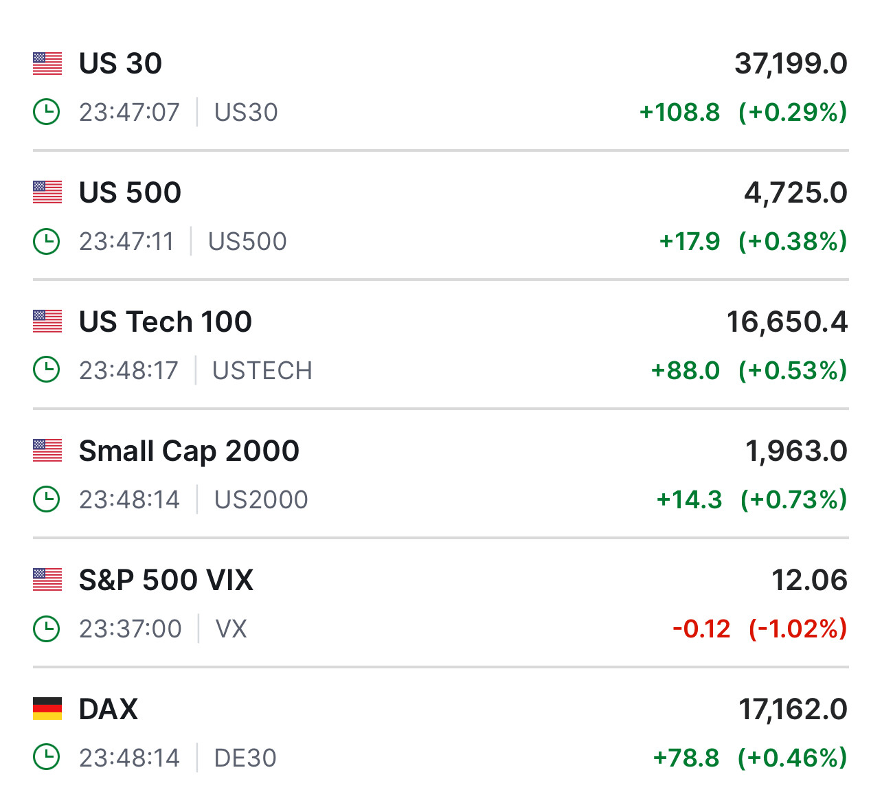Click the DE30 ticker symbol
Image resolution: width=882 pixels, height=792 pixels.
pos(245,758)
